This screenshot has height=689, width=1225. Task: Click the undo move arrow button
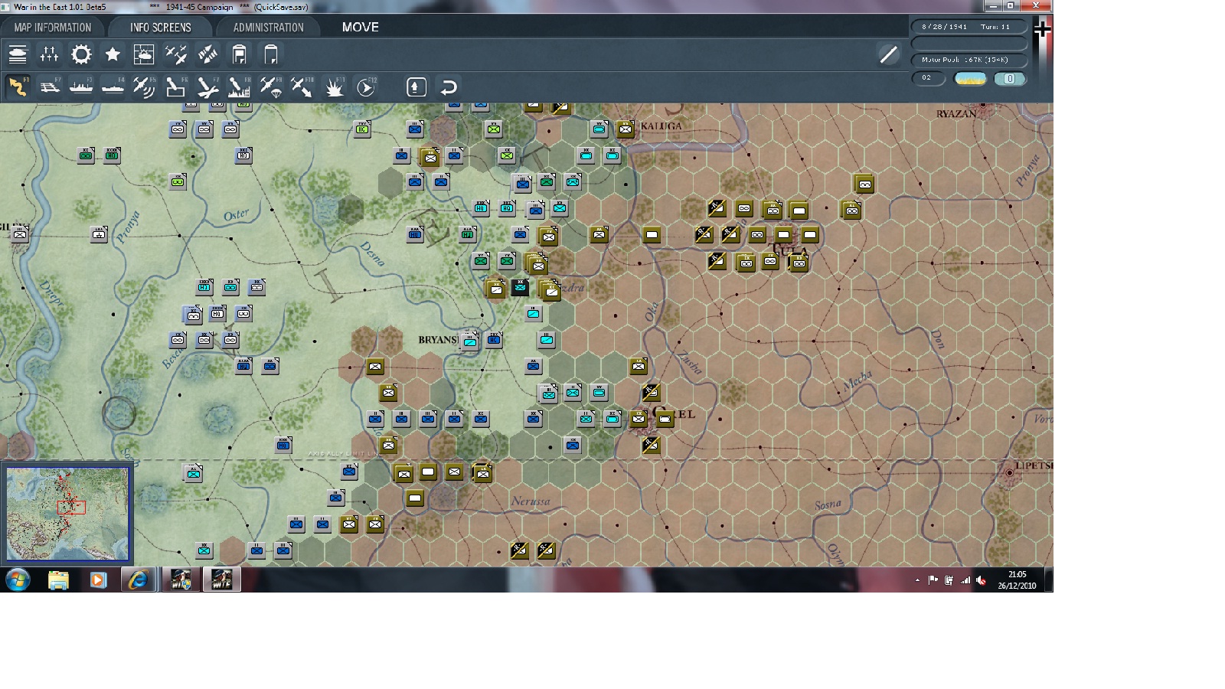pyautogui.click(x=449, y=87)
